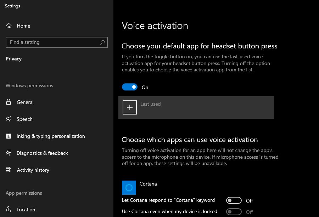Toggle Cortana use when device locked
The image size is (319, 217).
point(234,212)
